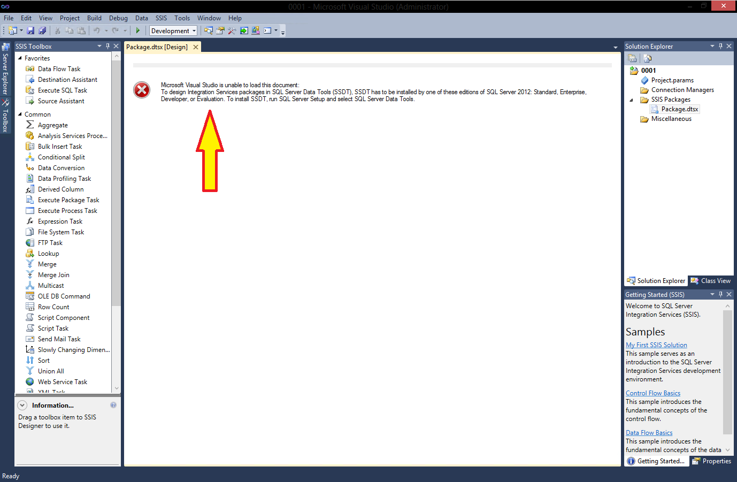Open the Object Browser toolbar icon
The width and height of the screenshot is (737, 482).
(x=256, y=30)
